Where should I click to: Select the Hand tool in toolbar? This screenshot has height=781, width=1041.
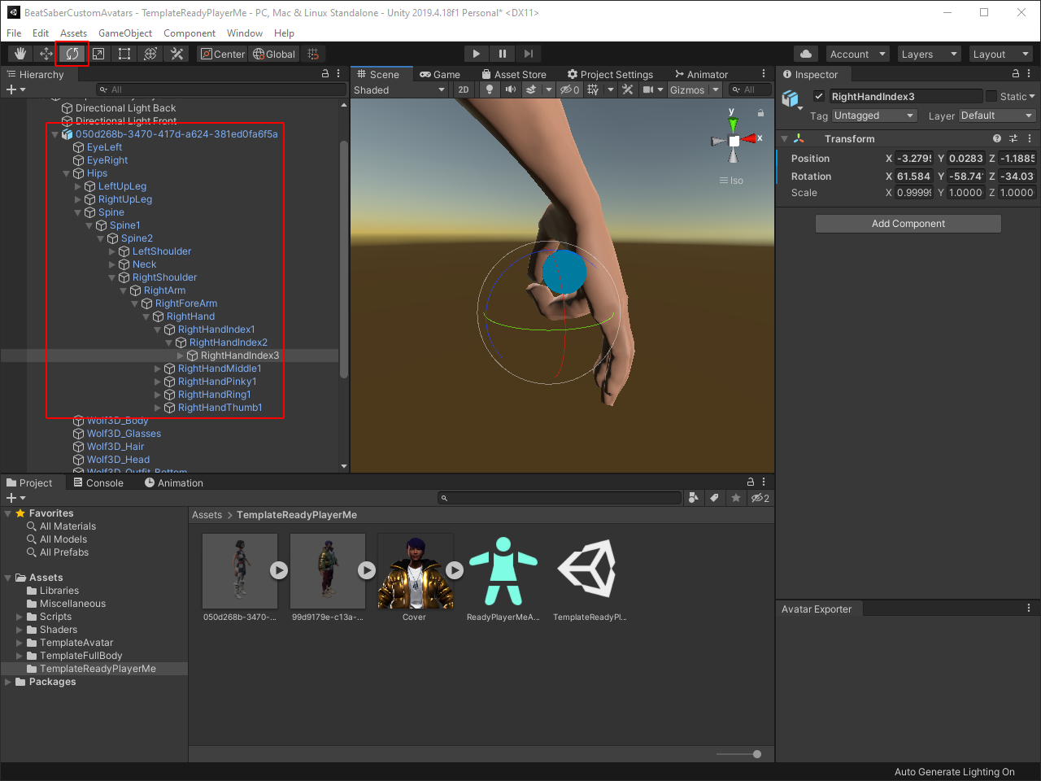click(x=20, y=54)
